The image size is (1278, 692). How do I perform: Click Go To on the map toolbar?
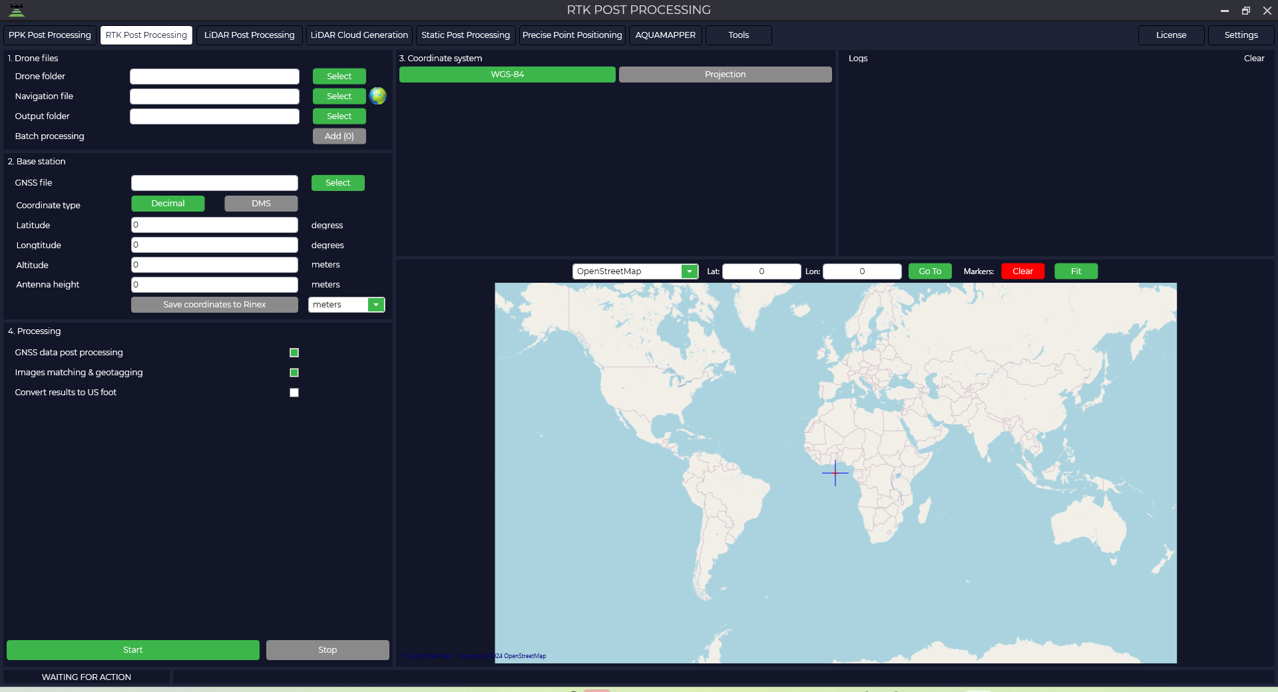pos(930,271)
